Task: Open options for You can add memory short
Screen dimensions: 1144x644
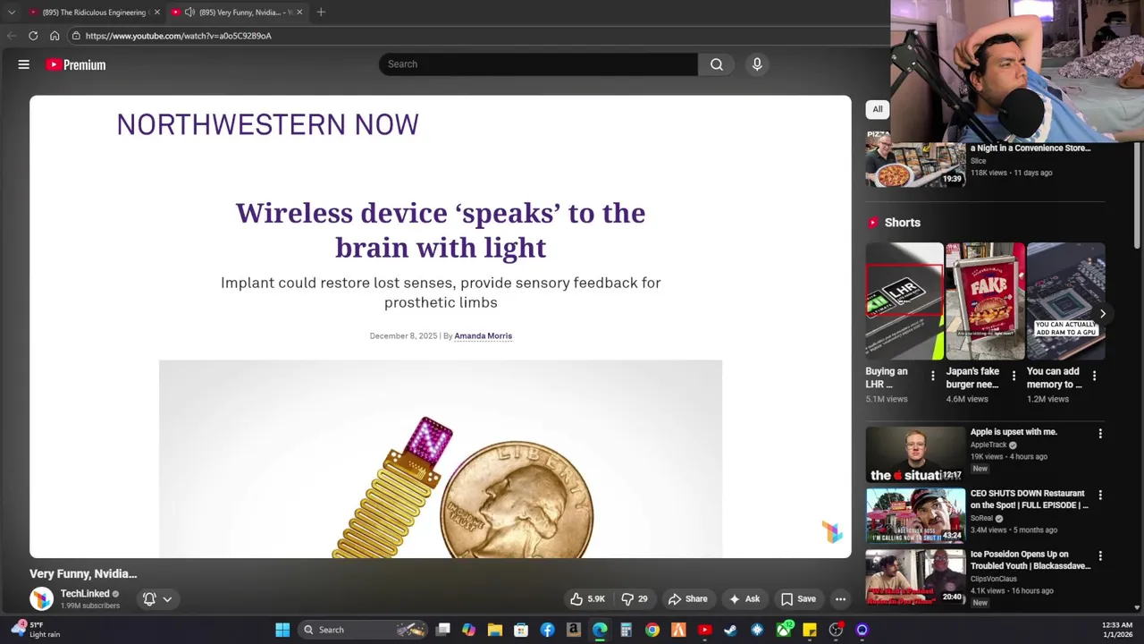Action: point(1094,376)
